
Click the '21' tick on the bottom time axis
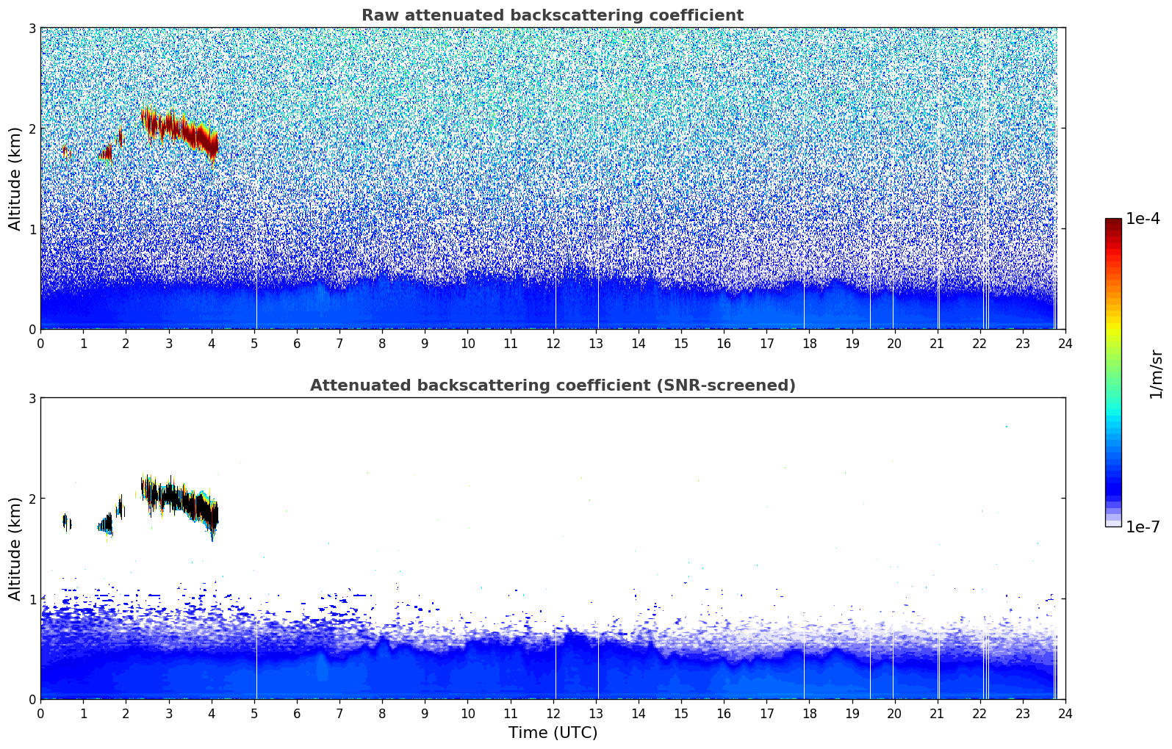click(937, 714)
